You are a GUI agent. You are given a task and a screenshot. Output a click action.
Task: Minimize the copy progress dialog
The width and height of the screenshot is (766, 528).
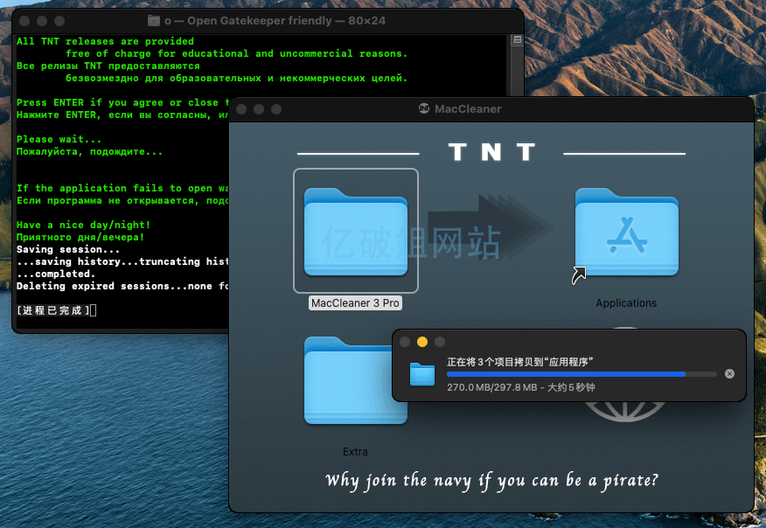[x=421, y=342]
